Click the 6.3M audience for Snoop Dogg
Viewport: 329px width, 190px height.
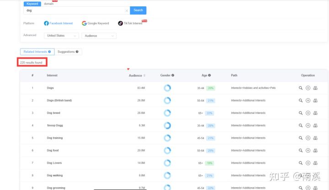(x=142, y=125)
